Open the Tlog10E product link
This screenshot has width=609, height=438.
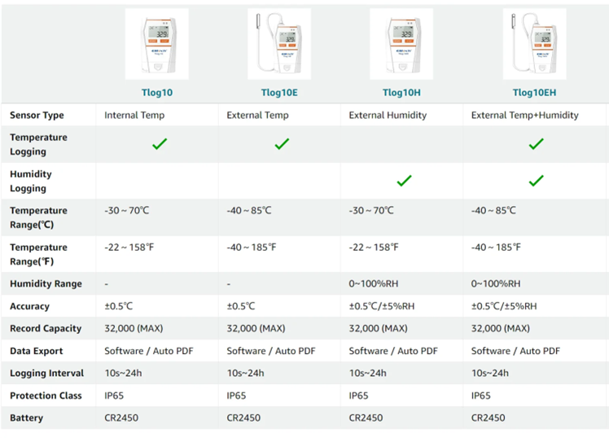[279, 93]
